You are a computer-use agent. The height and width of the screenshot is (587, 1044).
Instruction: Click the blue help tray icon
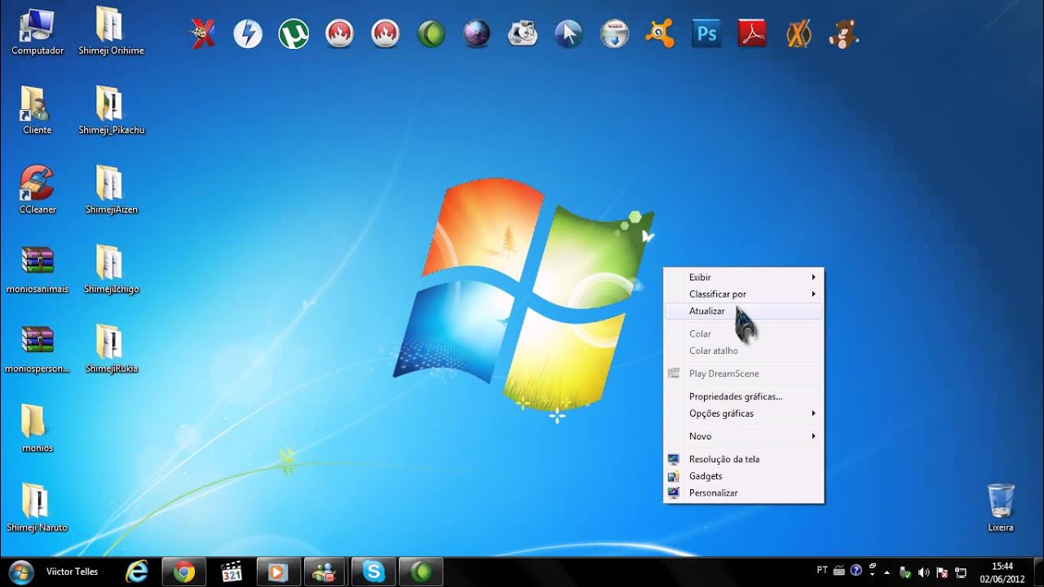coord(856,571)
